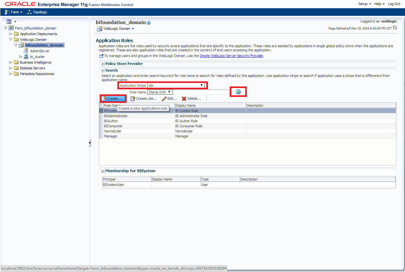Select the BIAdministrator role row
This screenshot has height=272, width=405.
pos(247,116)
